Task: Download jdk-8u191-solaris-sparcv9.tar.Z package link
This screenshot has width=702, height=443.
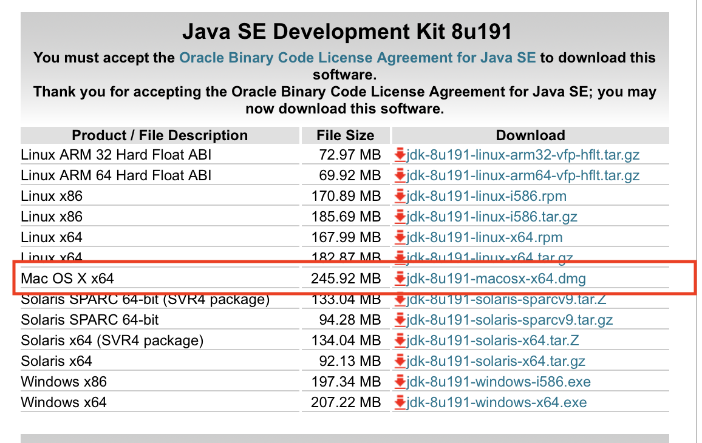Action: pyautogui.click(x=506, y=300)
